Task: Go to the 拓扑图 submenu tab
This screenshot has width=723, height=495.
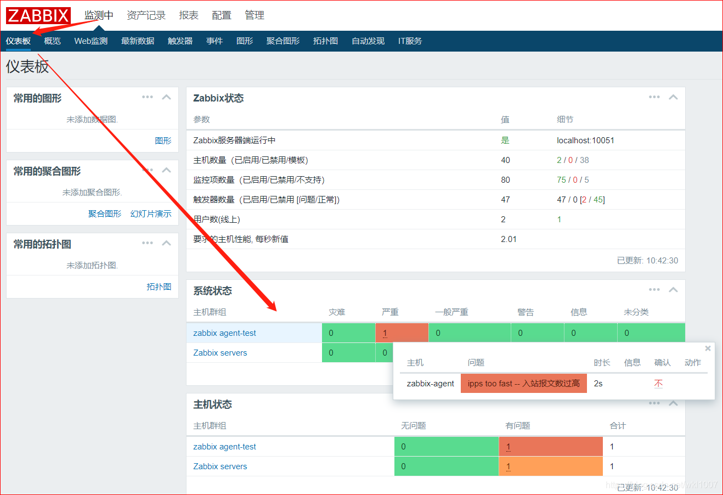Action: (x=325, y=41)
